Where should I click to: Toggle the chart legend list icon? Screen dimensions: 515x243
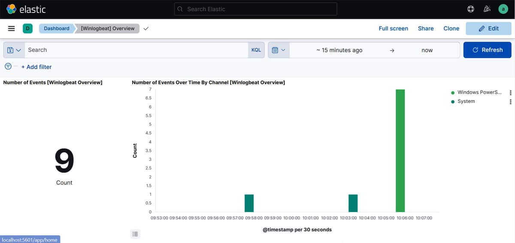click(135, 234)
